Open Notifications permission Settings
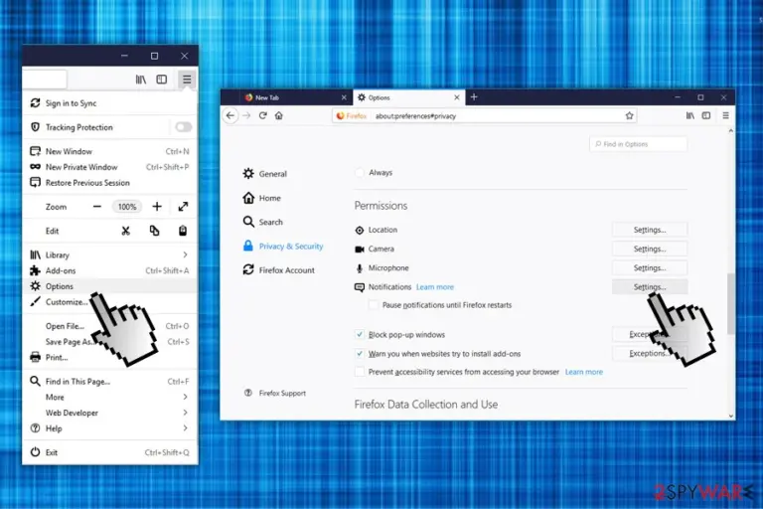Image resolution: width=763 pixels, height=509 pixels. point(650,287)
